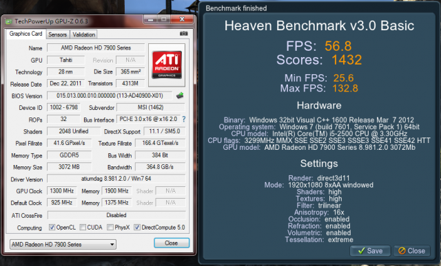Click the Render direct3d11 setting line
Screen dimensions: 441x266
click(x=319, y=178)
